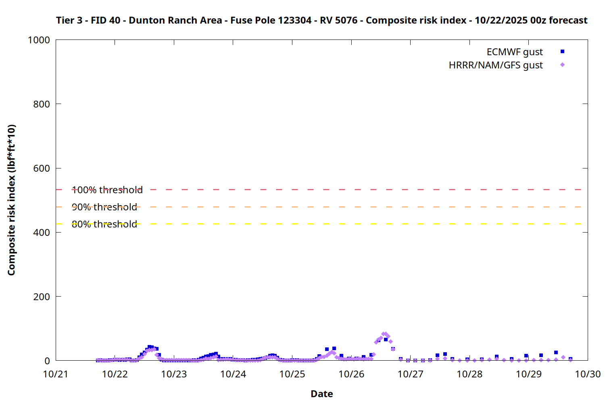
Task: Click the 80% threshold label
Action: (104, 224)
